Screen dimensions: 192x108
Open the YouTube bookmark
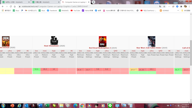tap(75, 10)
